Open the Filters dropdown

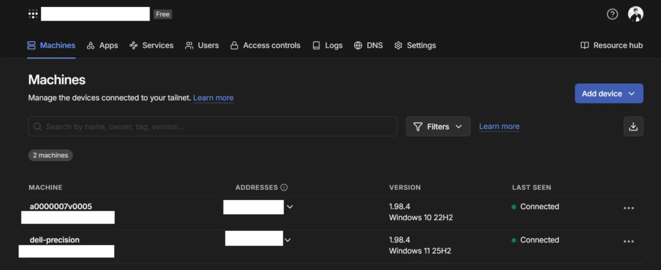tap(438, 126)
